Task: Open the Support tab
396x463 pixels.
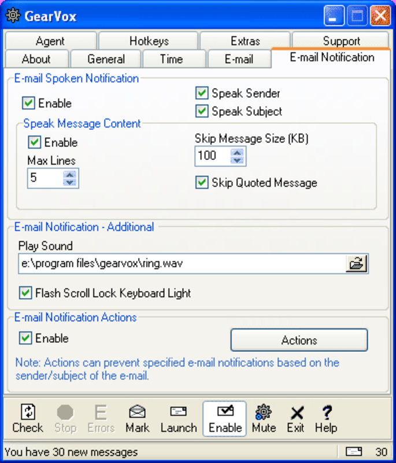Action: (x=341, y=41)
